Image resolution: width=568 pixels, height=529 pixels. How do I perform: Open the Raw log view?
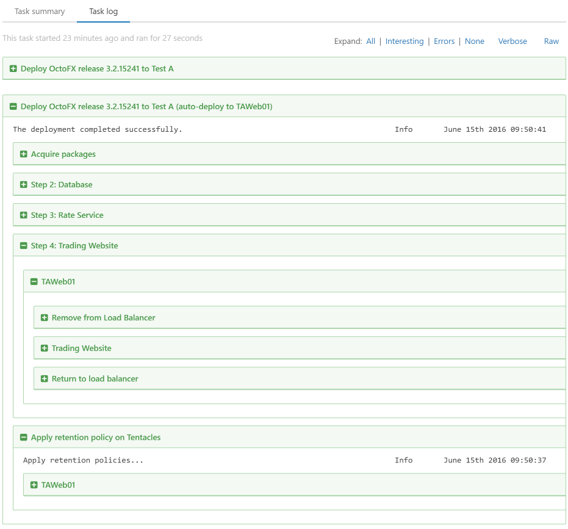tap(551, 41)
